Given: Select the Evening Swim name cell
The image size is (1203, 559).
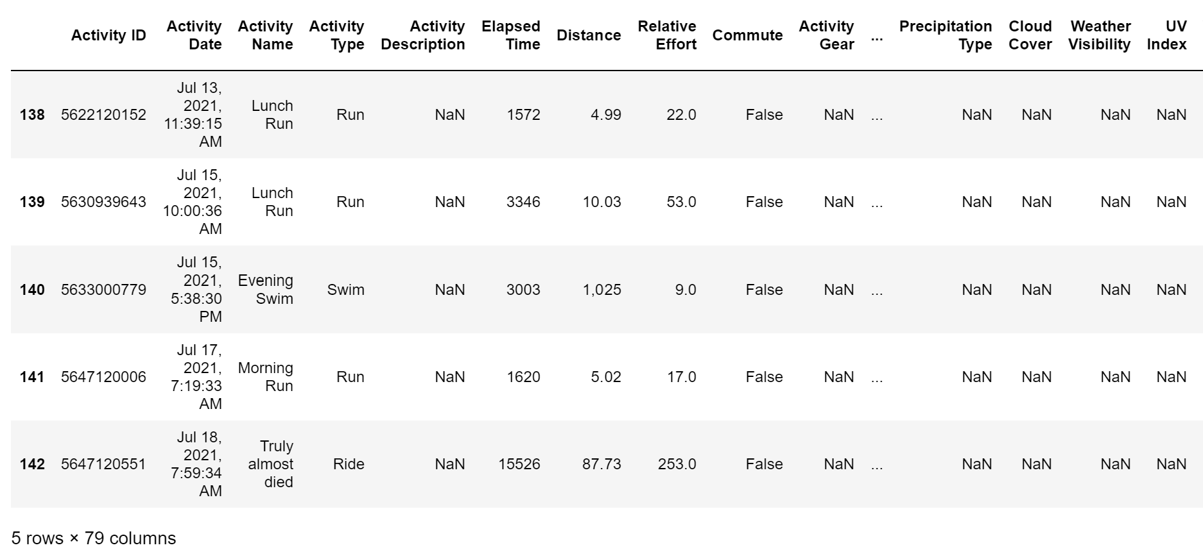Looking at the screenshot, I should click(x=266, y=290).
